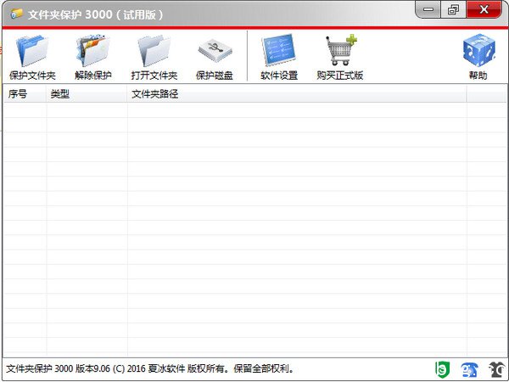The width and height of the screenshot is (509, 382).
Task: Click the blank column header after 文件夹路径
Action: click(x=485, y=94)
